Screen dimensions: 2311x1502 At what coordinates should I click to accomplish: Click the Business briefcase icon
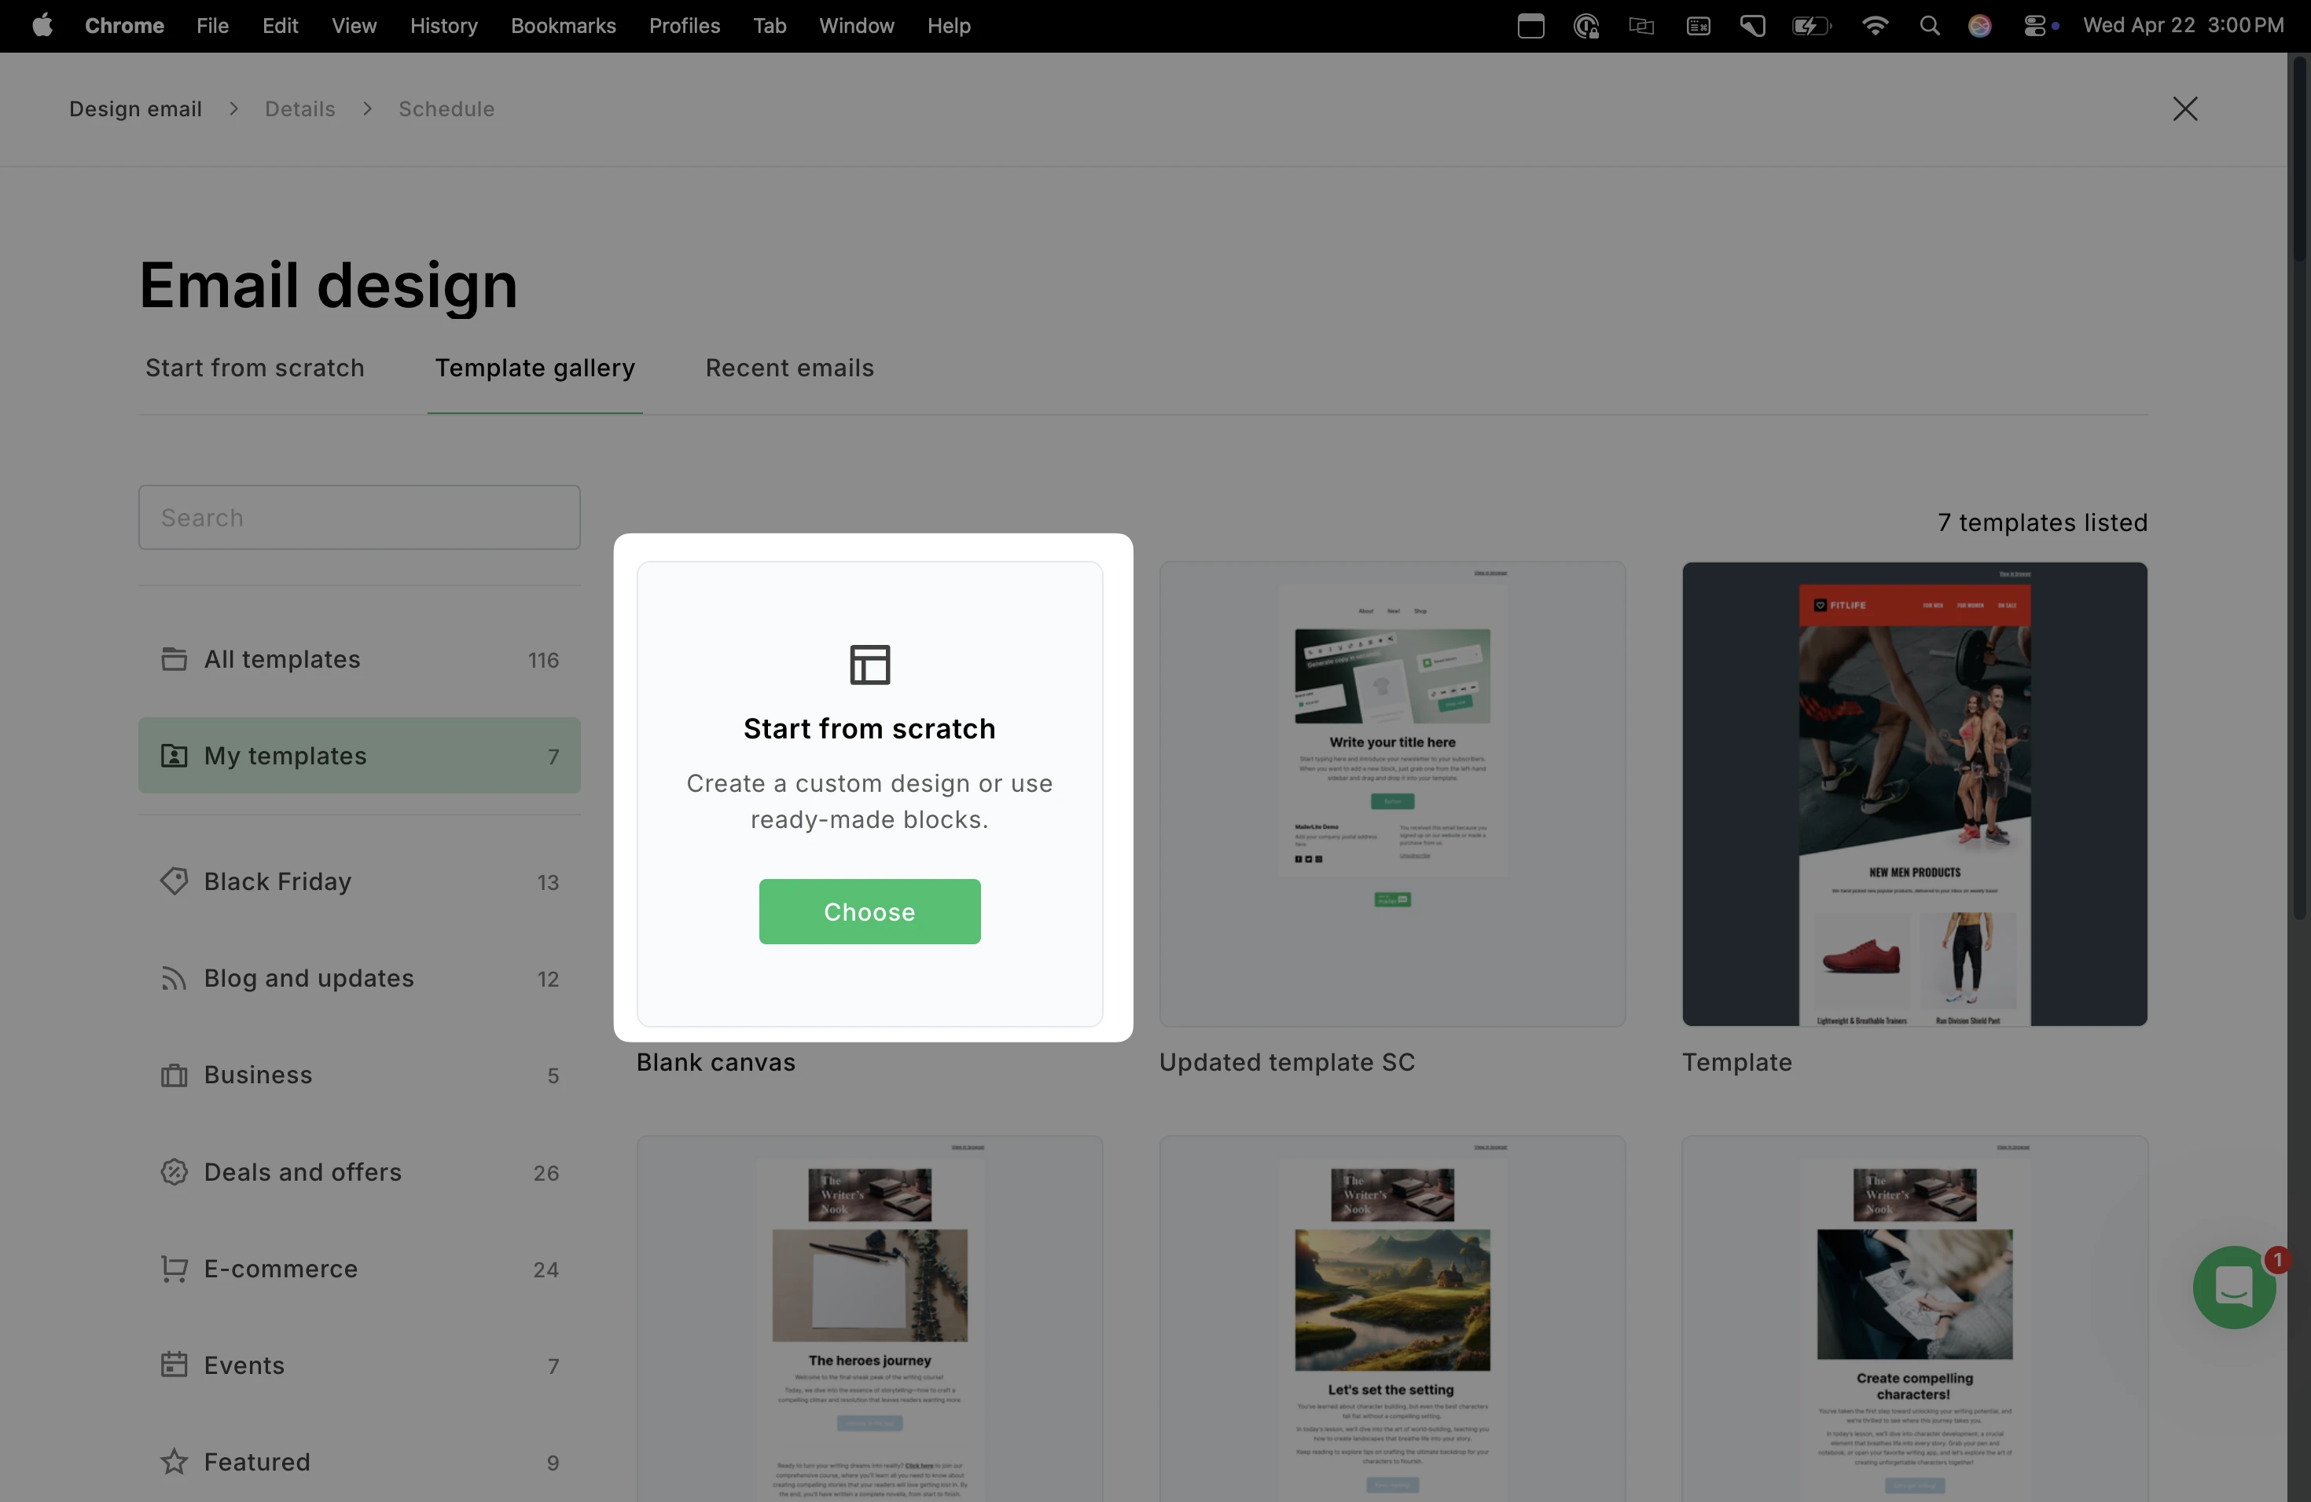tap(174, 1075)
